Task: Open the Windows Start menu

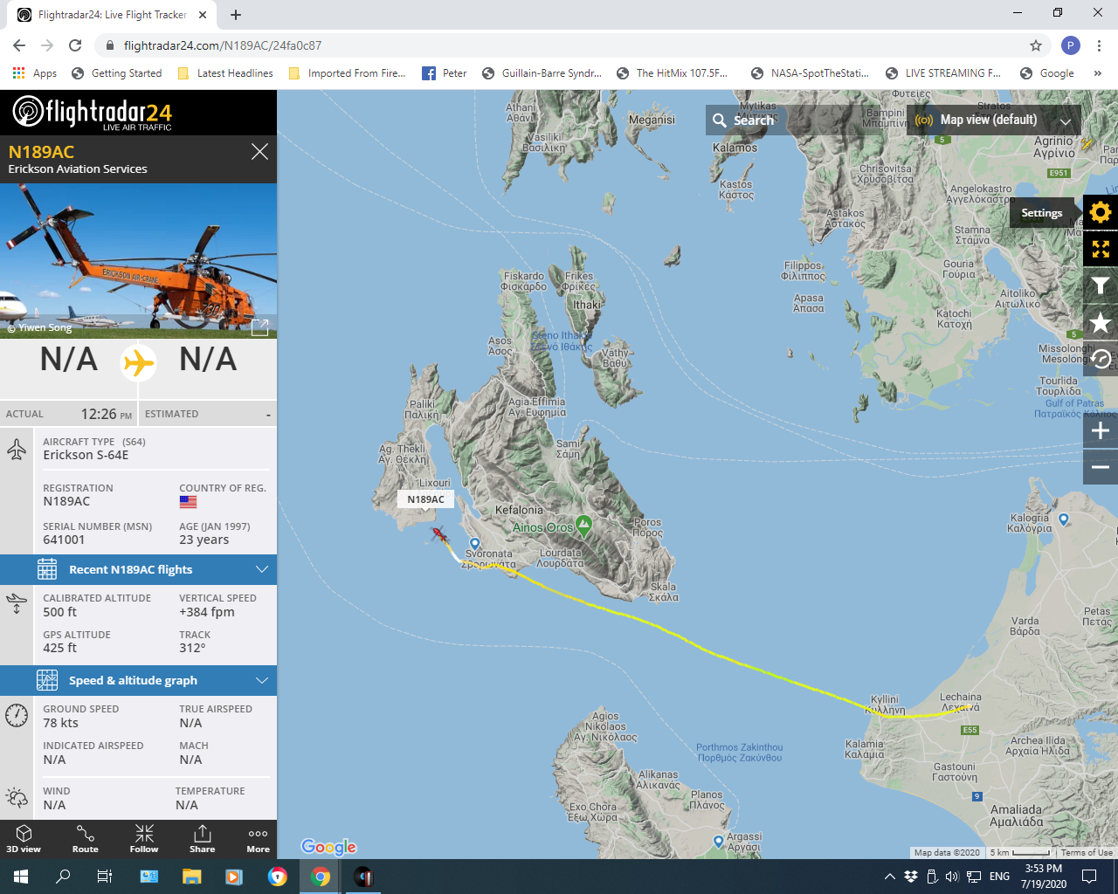Action: (x=21, y=877)
